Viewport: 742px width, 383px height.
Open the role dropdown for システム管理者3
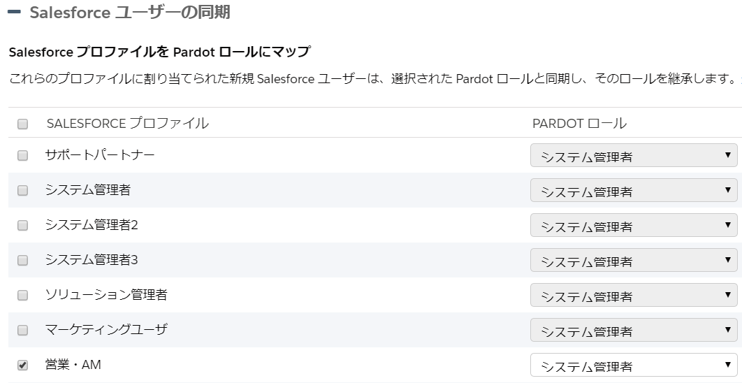[x=634, y=261]
